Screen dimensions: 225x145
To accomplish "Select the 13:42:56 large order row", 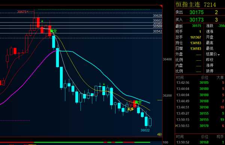I will (x=200, y=82).
